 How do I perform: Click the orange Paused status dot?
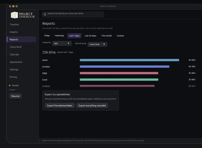click(x=10, y=85)
